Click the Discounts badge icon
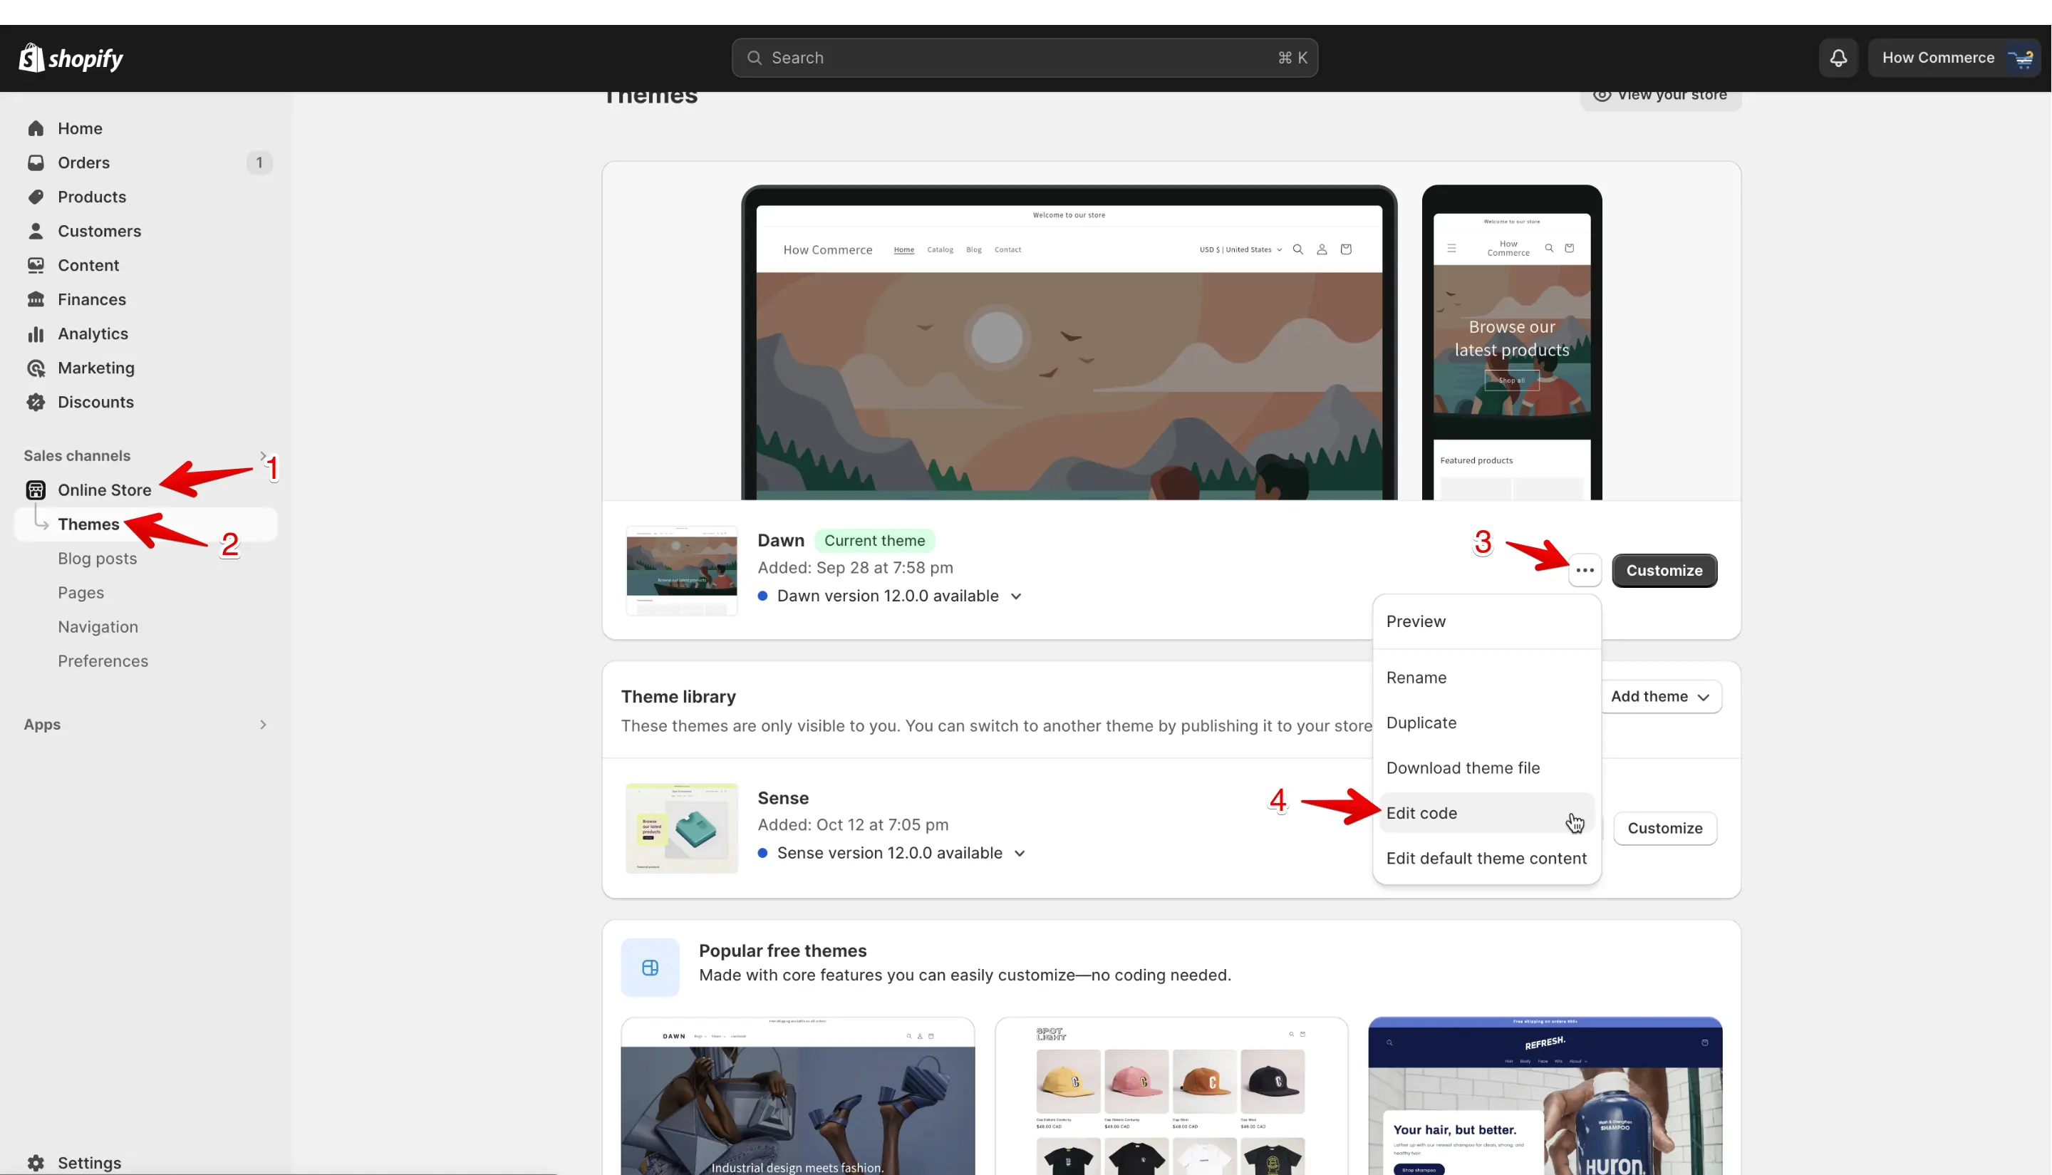Screen dimensions: 2052x1175 (36, 402)
